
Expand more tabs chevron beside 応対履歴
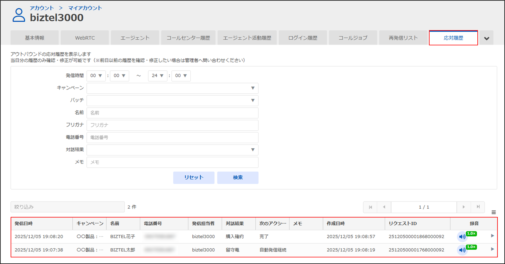click(487, 38)
